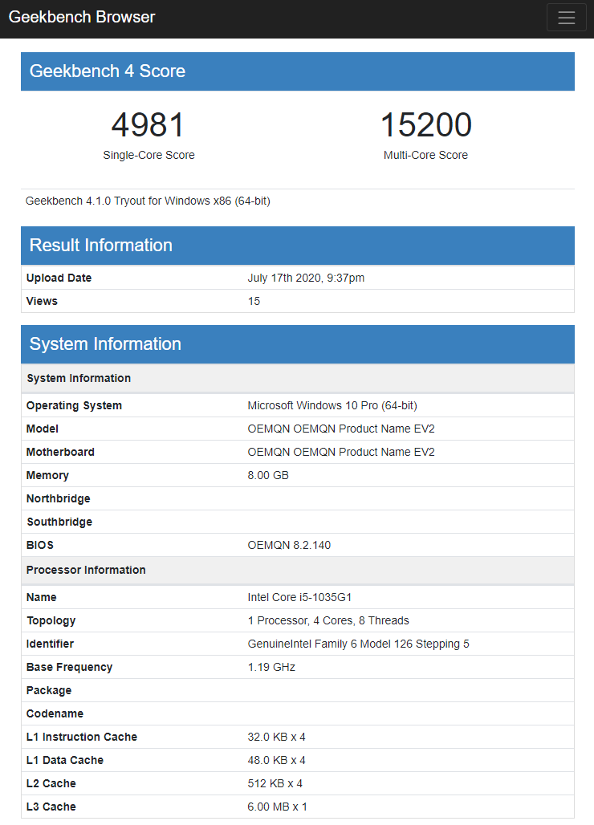Select 1 Processor, 4 Cores, 8 Threads
This screenshot has height=825, width=594.
pyautogui.click(x=328, y=621)
